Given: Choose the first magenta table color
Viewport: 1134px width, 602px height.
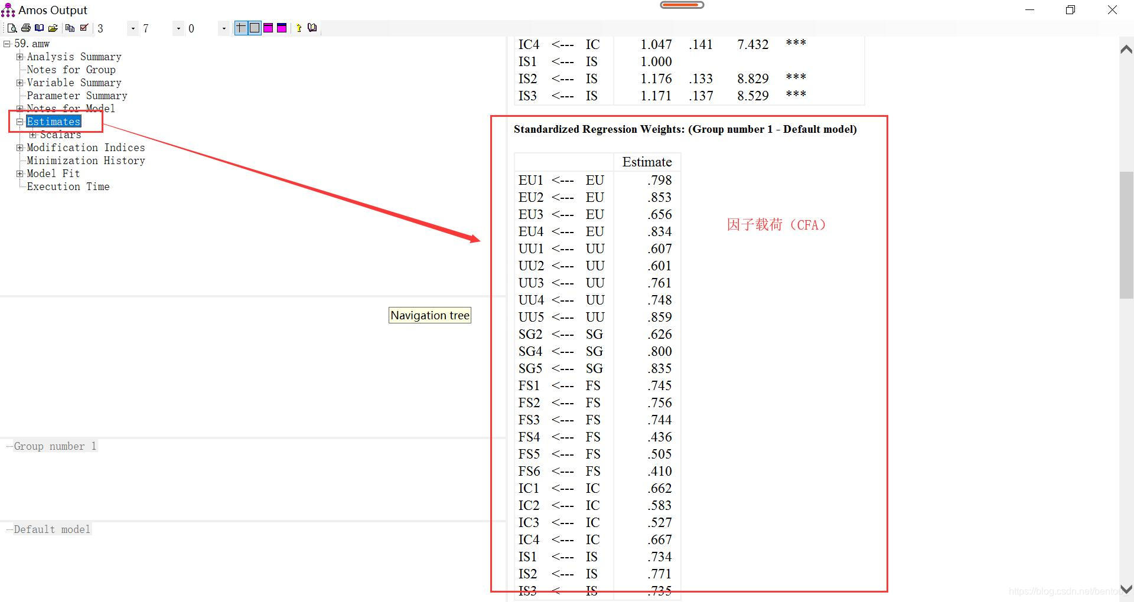Looking at the screenshot, I should tap(268, 28).
